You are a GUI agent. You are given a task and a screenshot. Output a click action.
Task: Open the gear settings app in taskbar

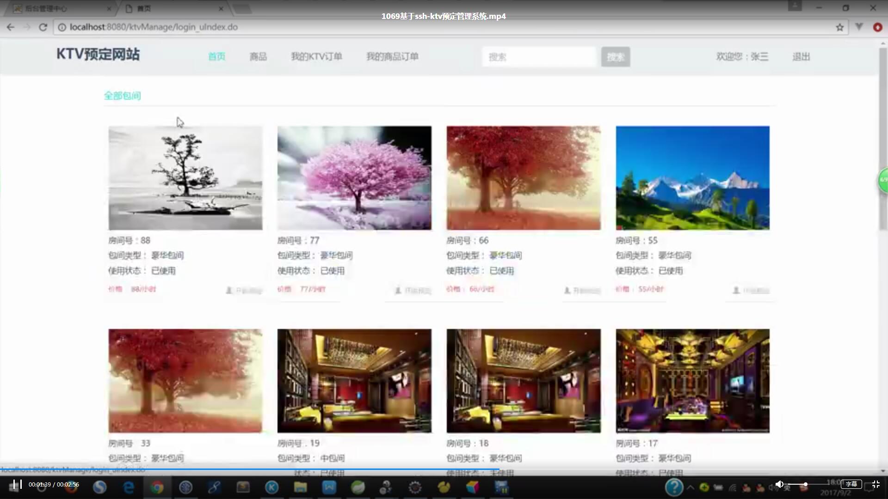pos(415,487)
